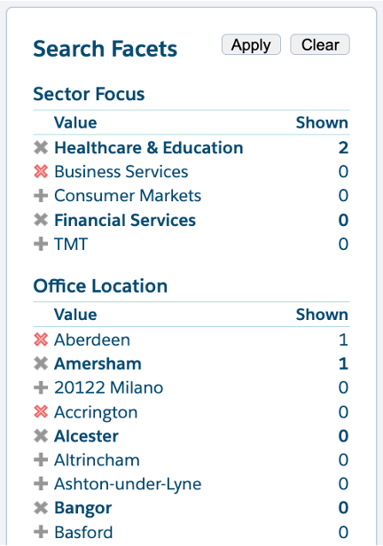Screen dimensions: 383x546
Task: Click the Shown column header under Sector Focus
Action: [x=322, y=122]
